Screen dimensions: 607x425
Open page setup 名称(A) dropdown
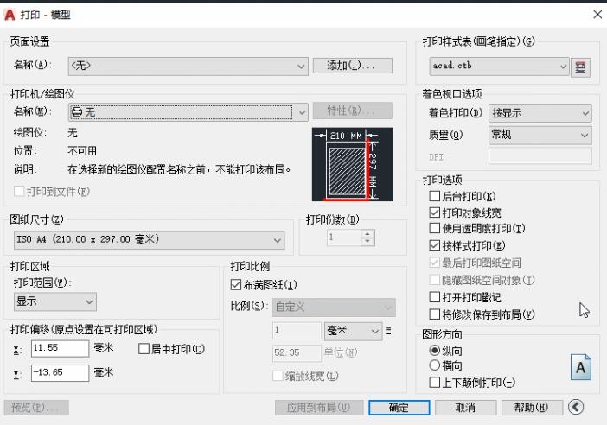pos(188,67)
